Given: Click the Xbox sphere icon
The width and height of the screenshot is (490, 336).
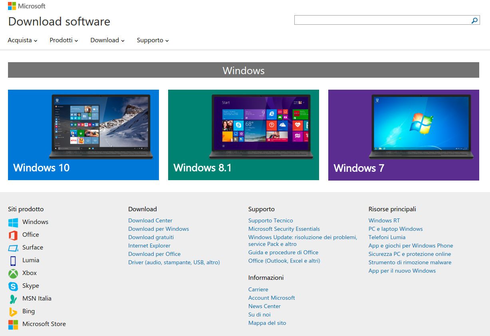Looking at the screenshot, I should point(13,273).
